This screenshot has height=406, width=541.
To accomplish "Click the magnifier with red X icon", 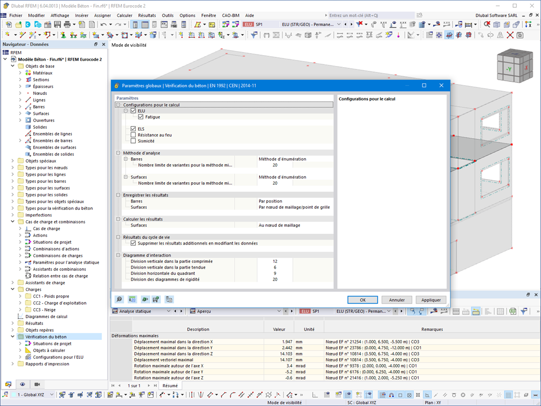I will click(487, 24).
